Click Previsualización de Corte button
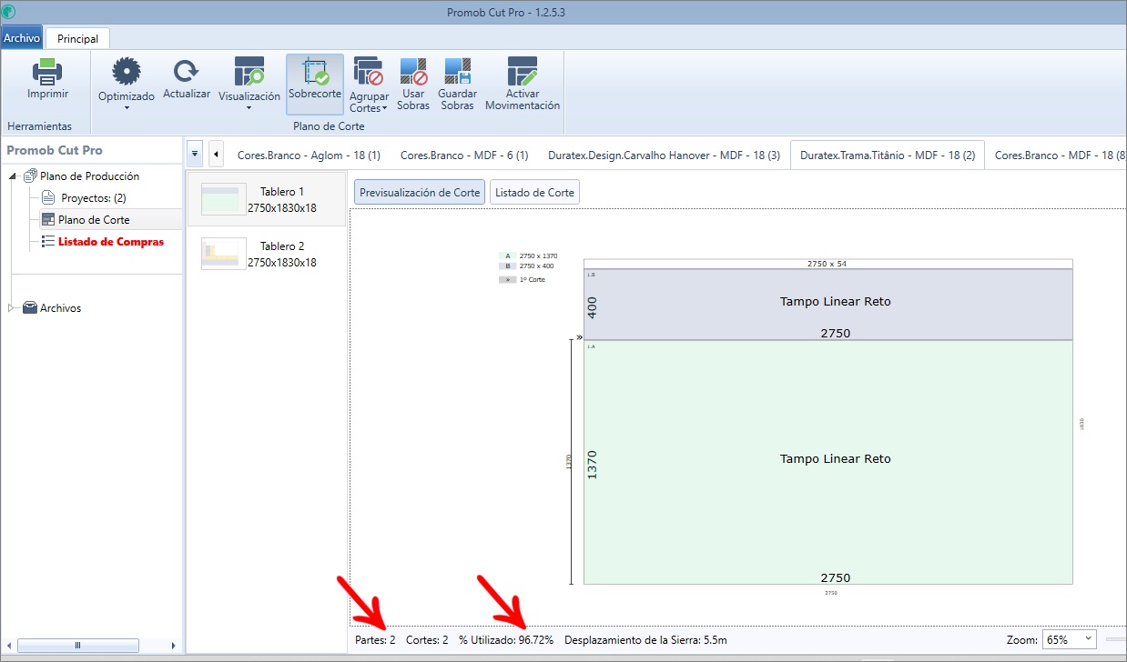Viewport: 1127px width, 662px height. coord(420,193)
